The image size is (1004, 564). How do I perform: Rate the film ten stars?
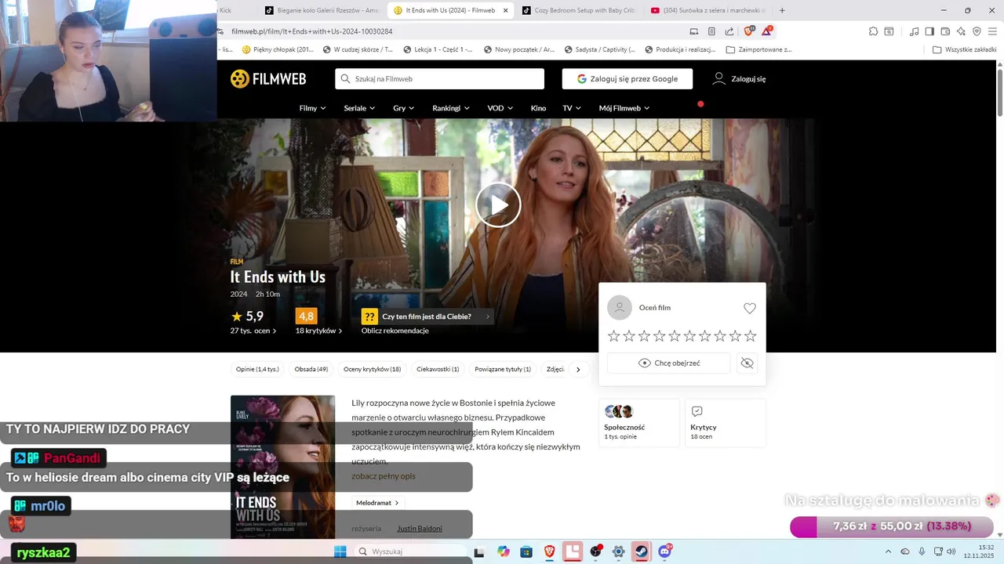click(750, 335)
